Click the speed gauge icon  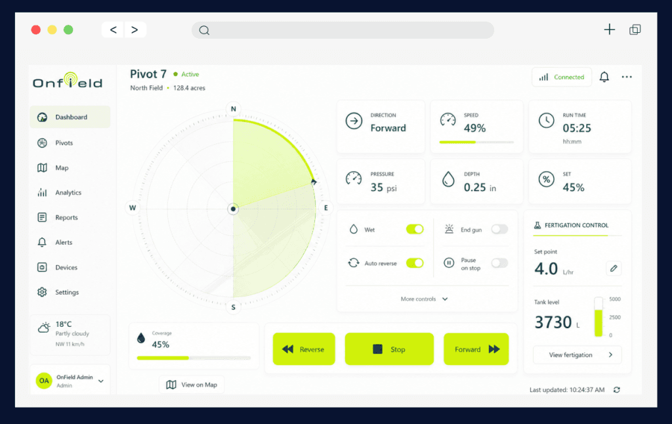448,121
